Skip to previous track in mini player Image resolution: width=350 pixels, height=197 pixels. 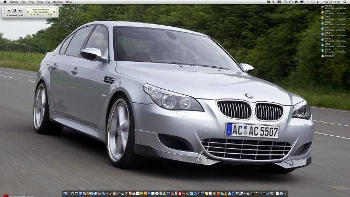pos(9,10)
